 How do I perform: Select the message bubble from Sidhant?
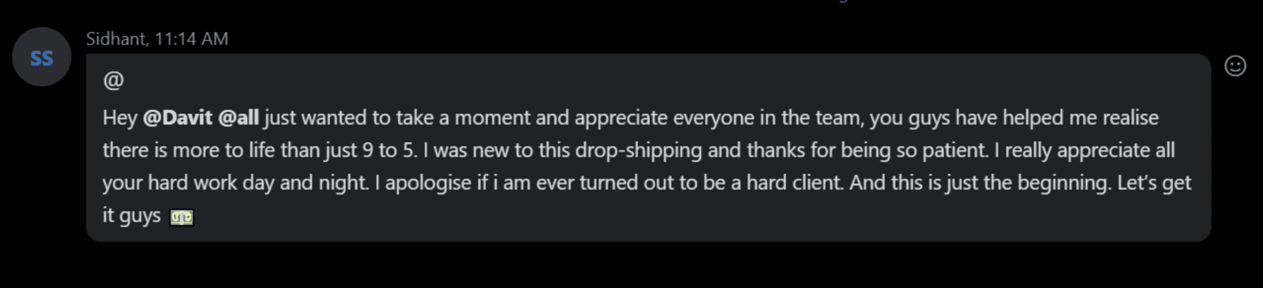[x=649, y=147]
